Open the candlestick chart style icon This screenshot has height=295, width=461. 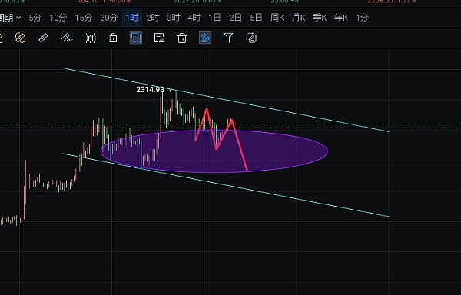(x=90, y=38)
